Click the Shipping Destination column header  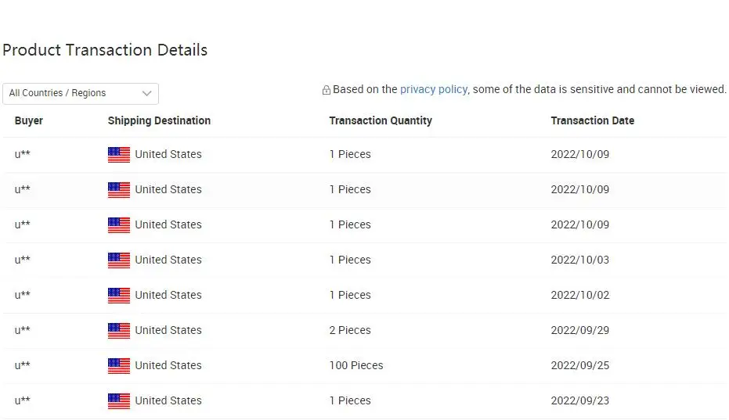click(x=159, y=120)
